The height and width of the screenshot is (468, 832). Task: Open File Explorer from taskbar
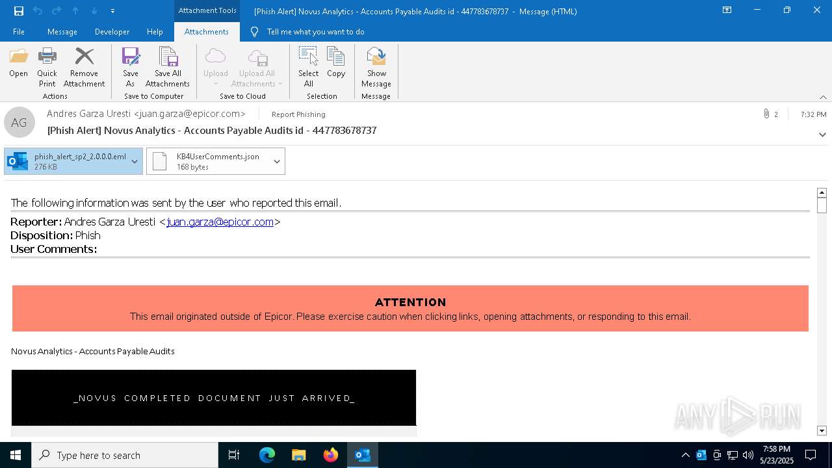298,455
